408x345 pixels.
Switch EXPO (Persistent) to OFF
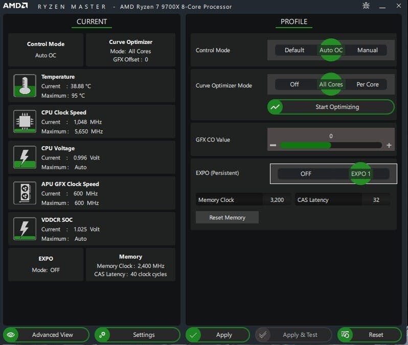tap(306, 174)
